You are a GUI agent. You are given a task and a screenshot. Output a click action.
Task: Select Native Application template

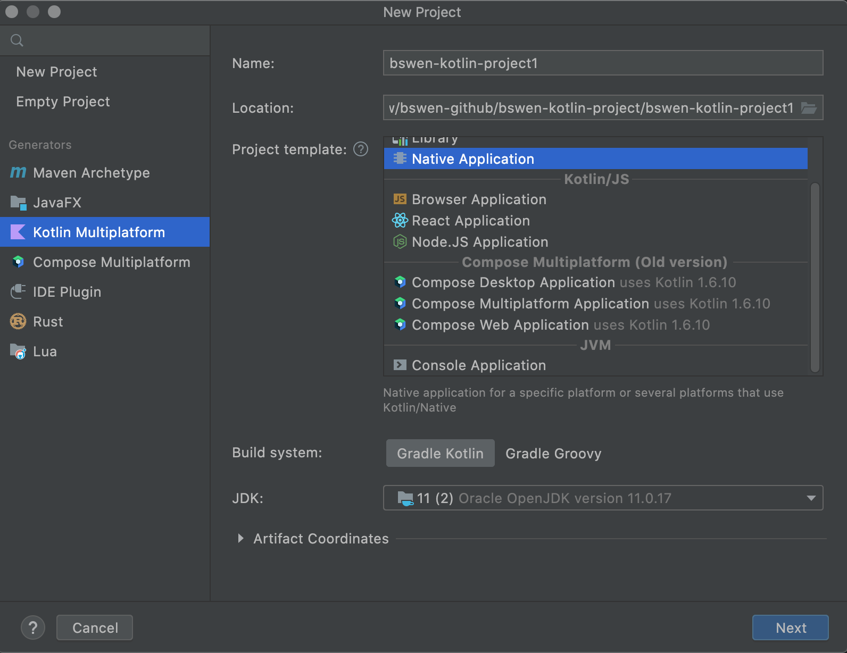tap(596, 158)
